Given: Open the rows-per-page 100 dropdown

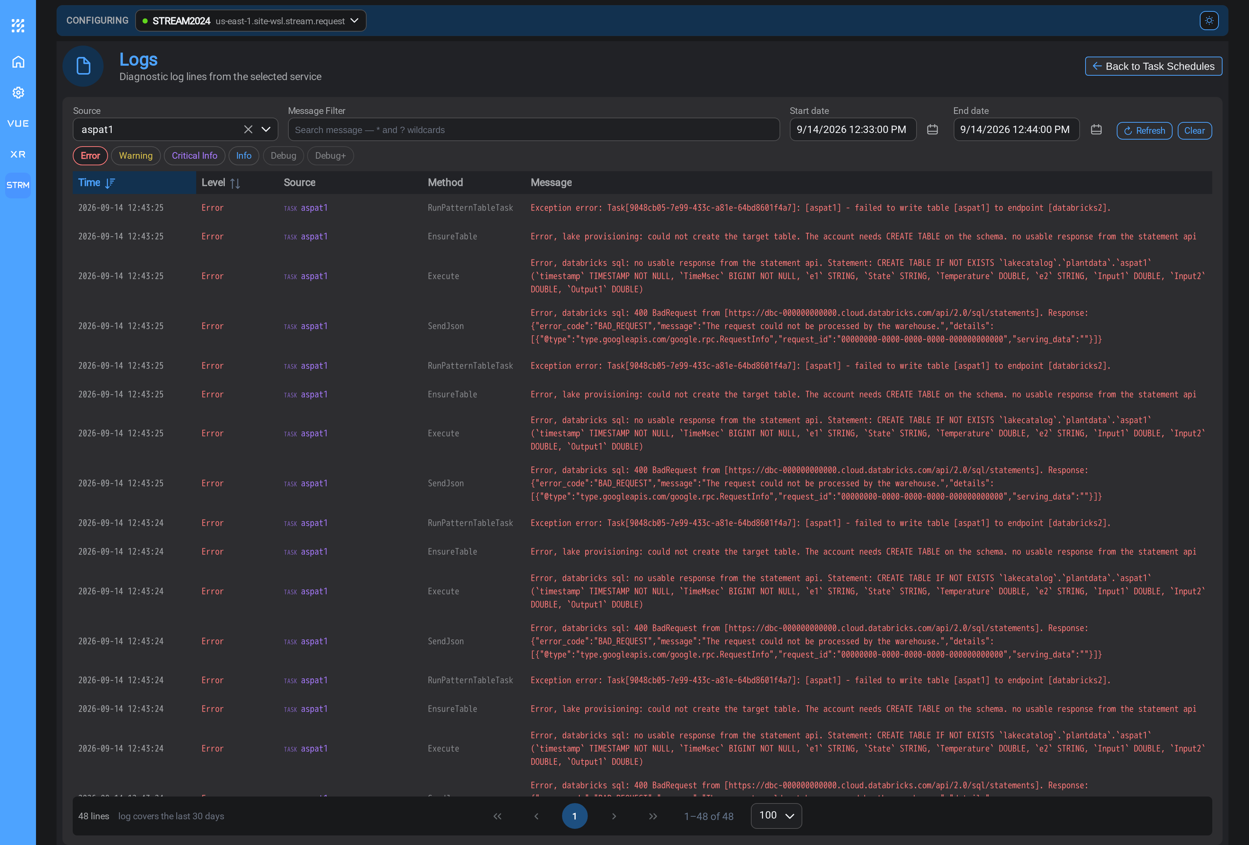Looking at the screenshot, I should point(776,816).
